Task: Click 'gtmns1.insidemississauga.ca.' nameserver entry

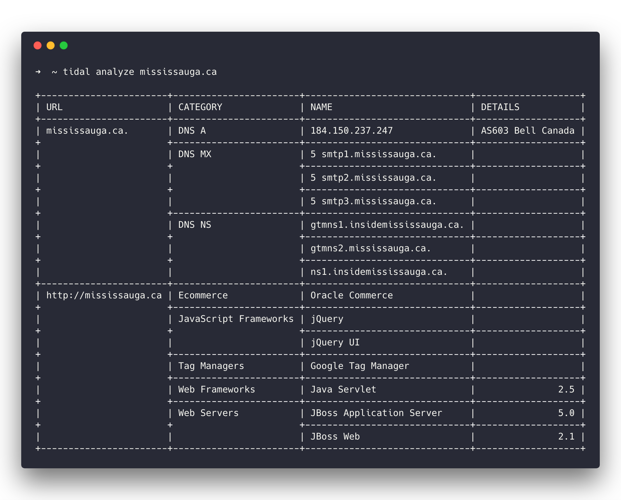Action: pos(387,225)
